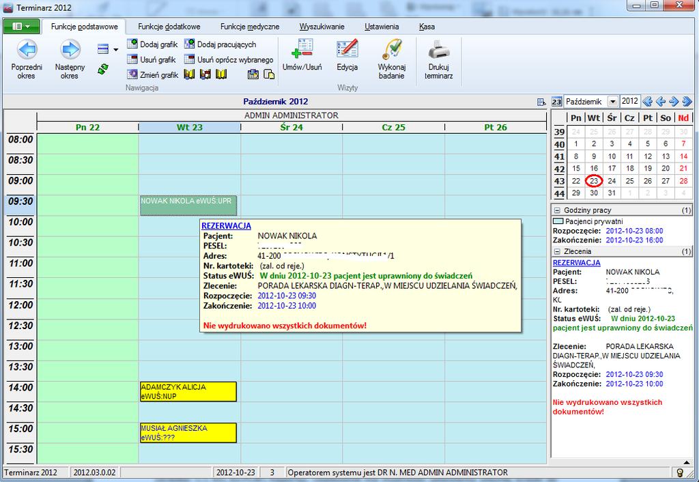Image resolution: width=699 pixels, height=482 pixels.
Task: Click the 2012 year field
Action: (x=630, y=101)
